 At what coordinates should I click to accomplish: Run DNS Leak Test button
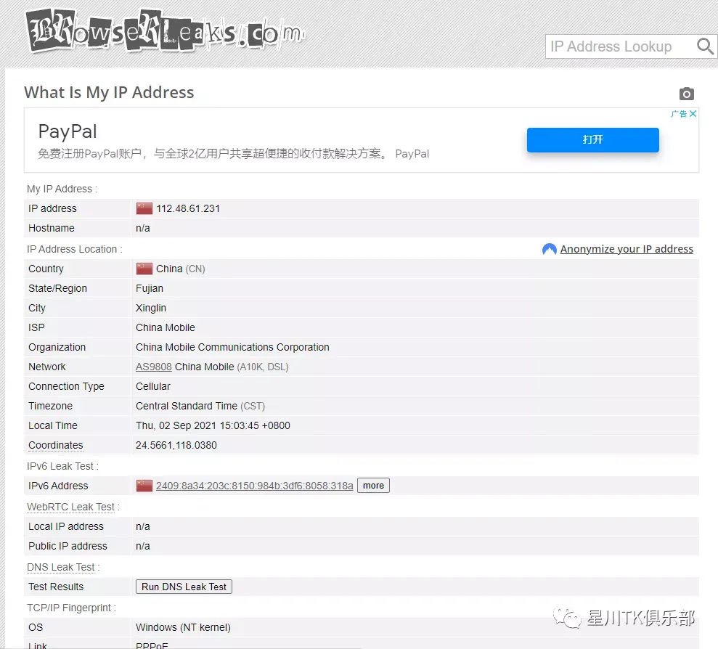[184, 587]
